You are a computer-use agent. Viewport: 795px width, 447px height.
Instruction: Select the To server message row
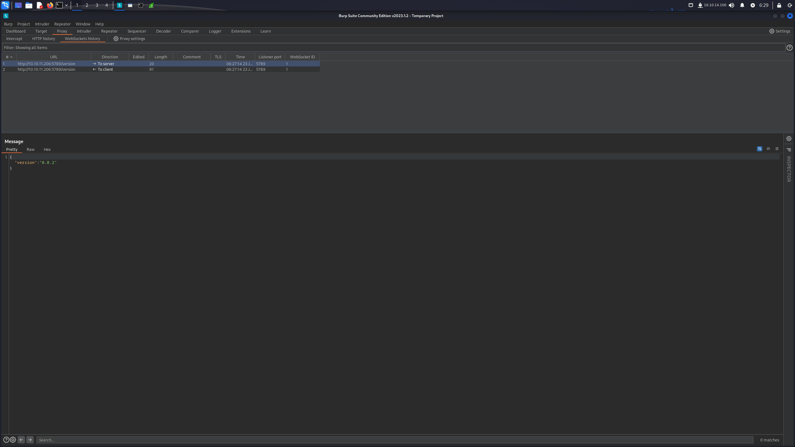[161, 64]
